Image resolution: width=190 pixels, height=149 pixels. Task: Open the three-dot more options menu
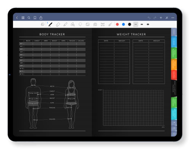(173, 18)
